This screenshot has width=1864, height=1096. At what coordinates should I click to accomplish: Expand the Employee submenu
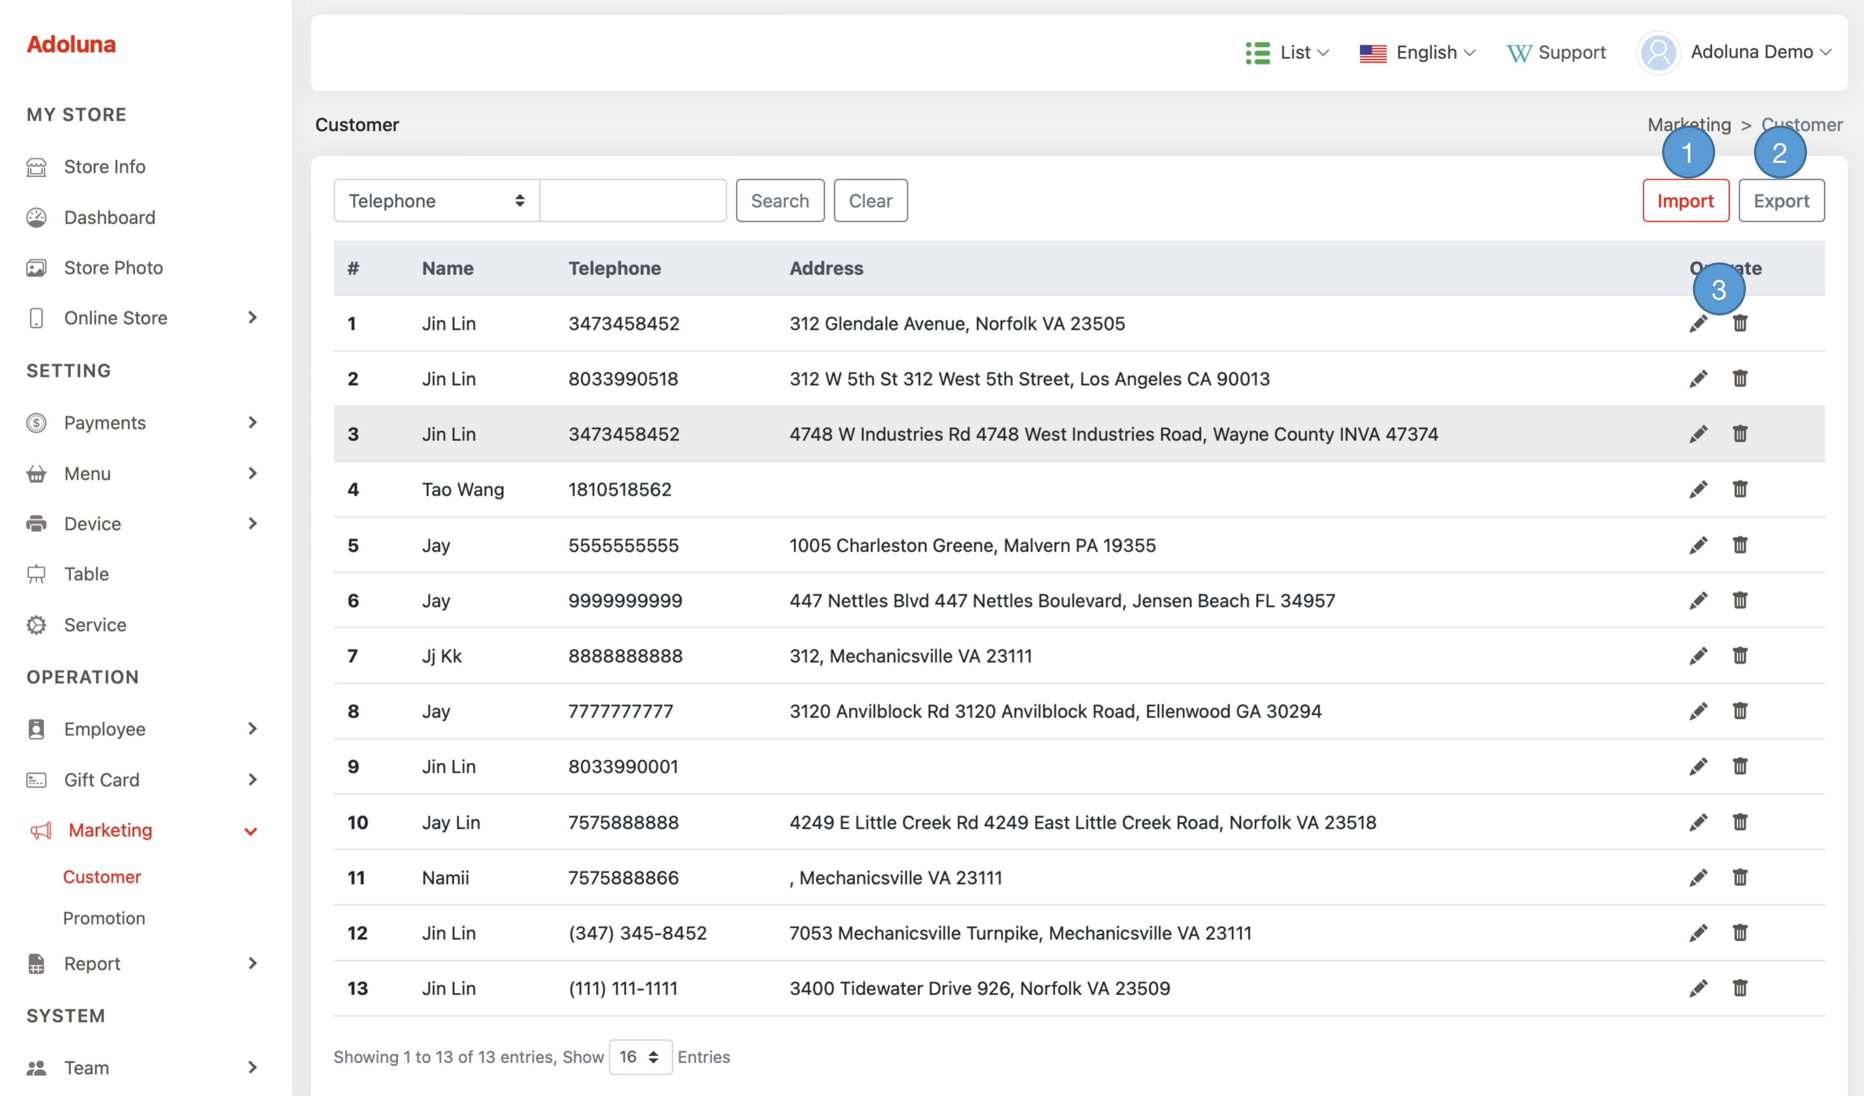pyautogui.click(x=252, y=729)
